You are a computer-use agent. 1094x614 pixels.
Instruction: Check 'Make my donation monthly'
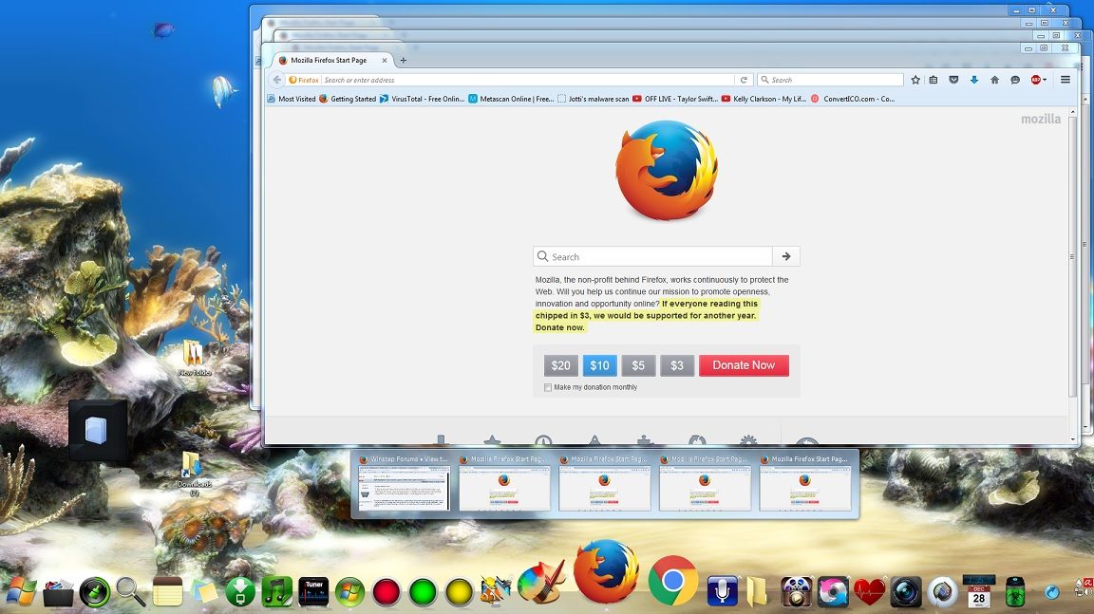point(548,387)
